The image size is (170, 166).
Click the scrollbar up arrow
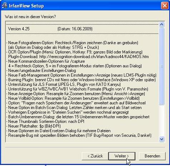tap(161, 25)
